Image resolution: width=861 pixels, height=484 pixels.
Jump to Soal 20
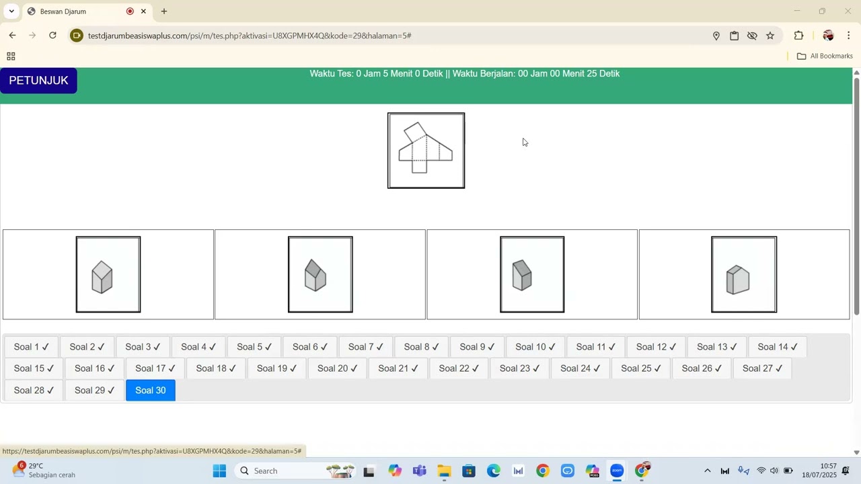pos(338,368)
